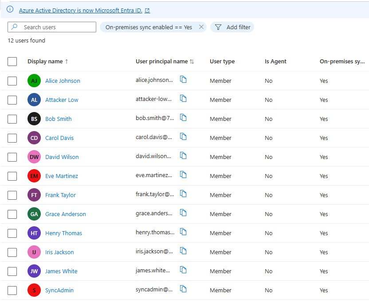Screen dimensions: 369x306
Task: Select the Henry Thomas row checkbox
Action: [x=12, y=233]
